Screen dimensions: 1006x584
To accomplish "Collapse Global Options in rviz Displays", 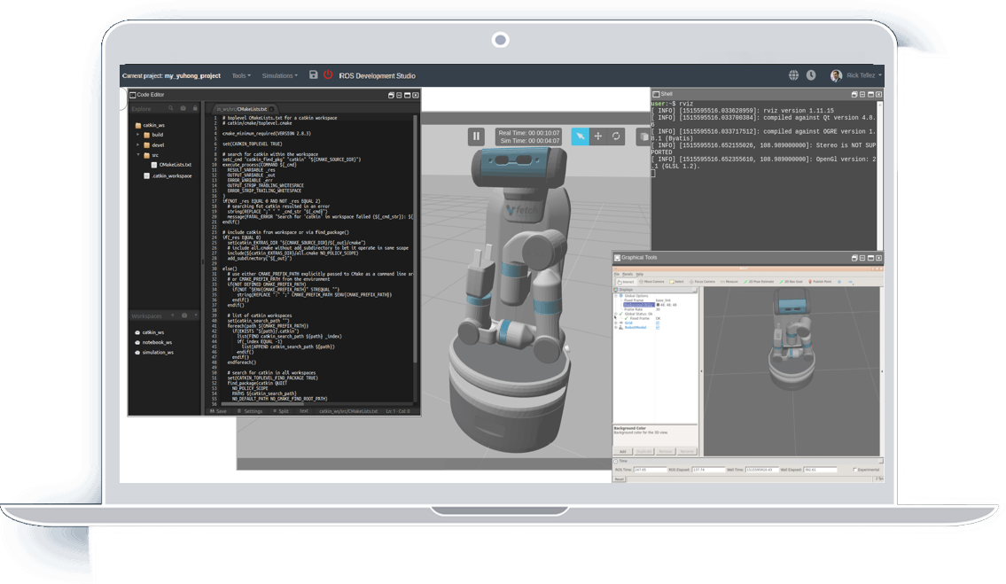I will (x=617, y=296).
